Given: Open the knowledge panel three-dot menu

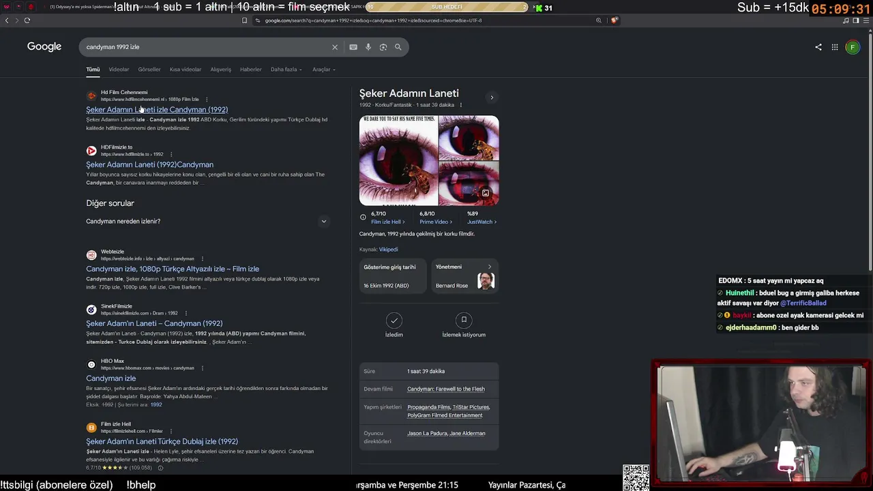Looking at the screenshot, I should click(461, 105).
